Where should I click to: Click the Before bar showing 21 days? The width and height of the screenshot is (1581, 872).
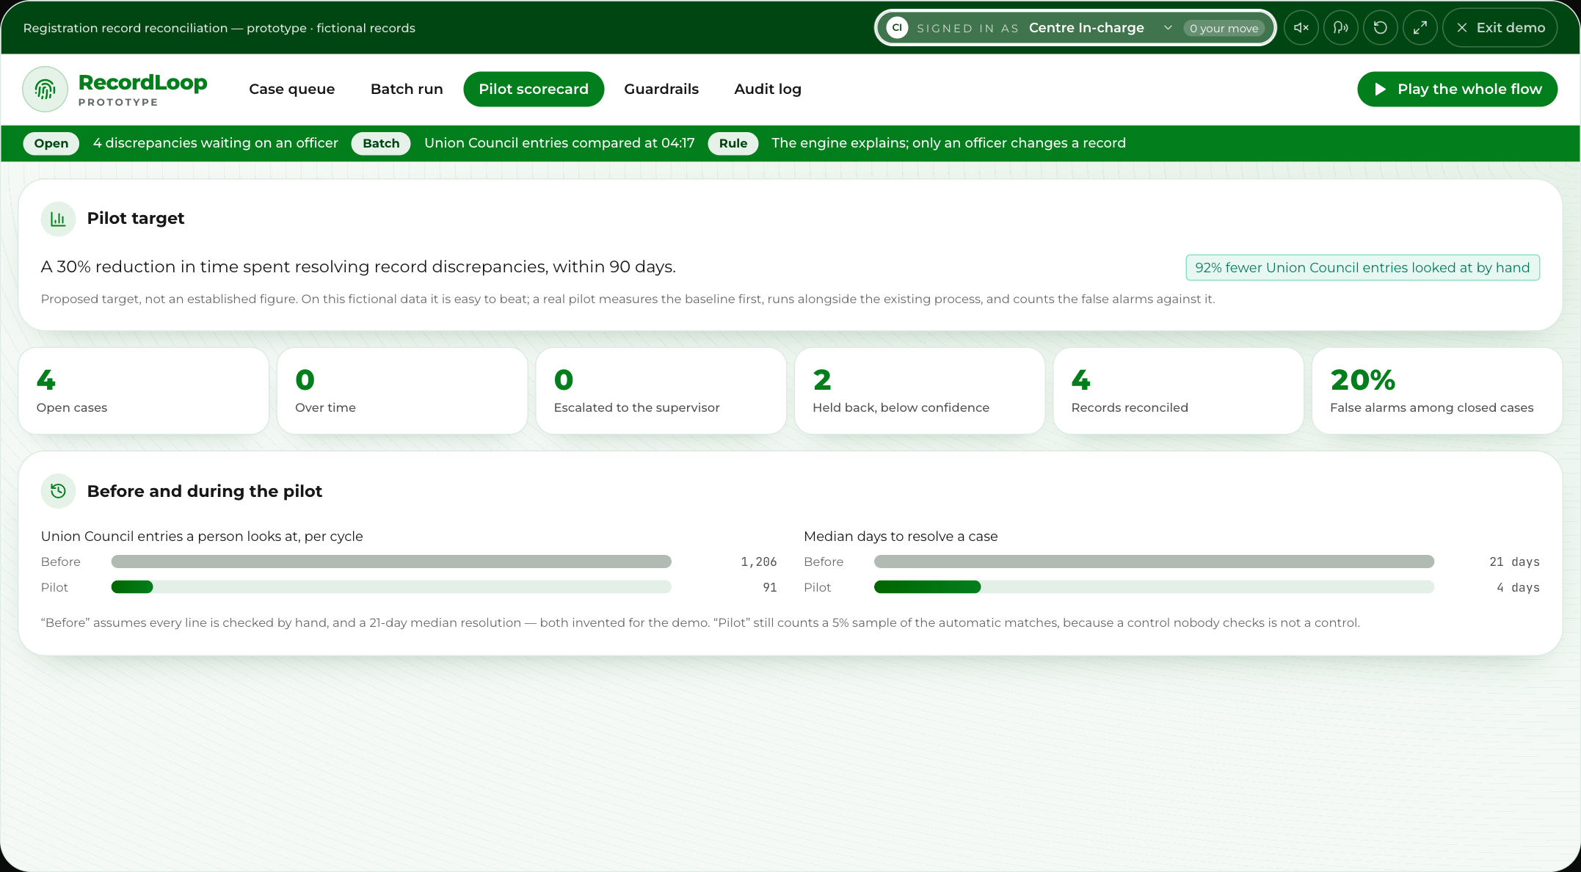[1154, 562]
